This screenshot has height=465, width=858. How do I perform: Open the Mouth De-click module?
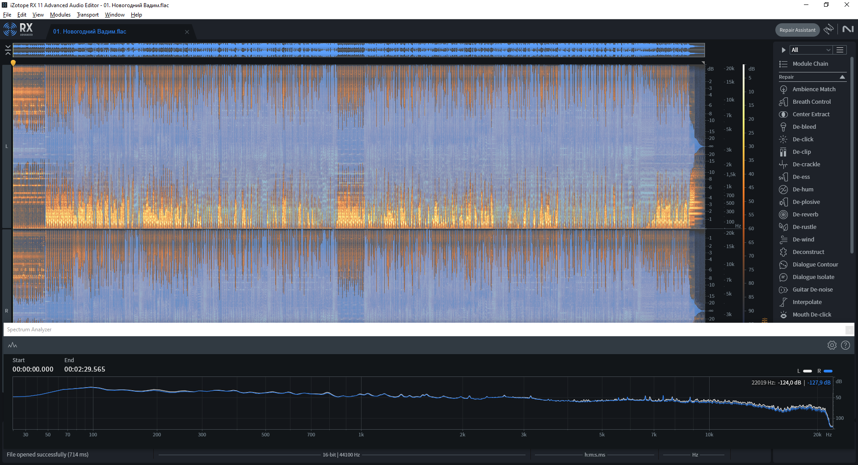[x=812, y=315]
